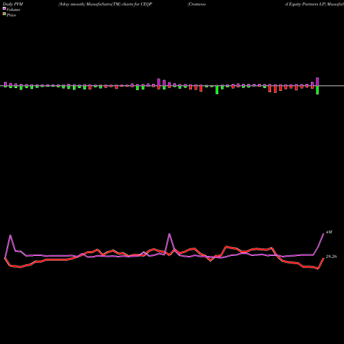Select the Price legend label
Viewport: 344px width, 344px height.
11,15
